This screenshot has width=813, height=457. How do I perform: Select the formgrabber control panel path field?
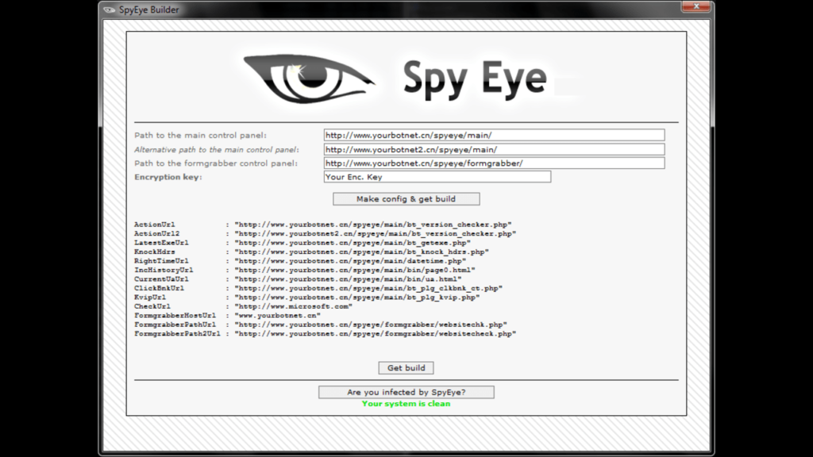click(x=494, y=163)
